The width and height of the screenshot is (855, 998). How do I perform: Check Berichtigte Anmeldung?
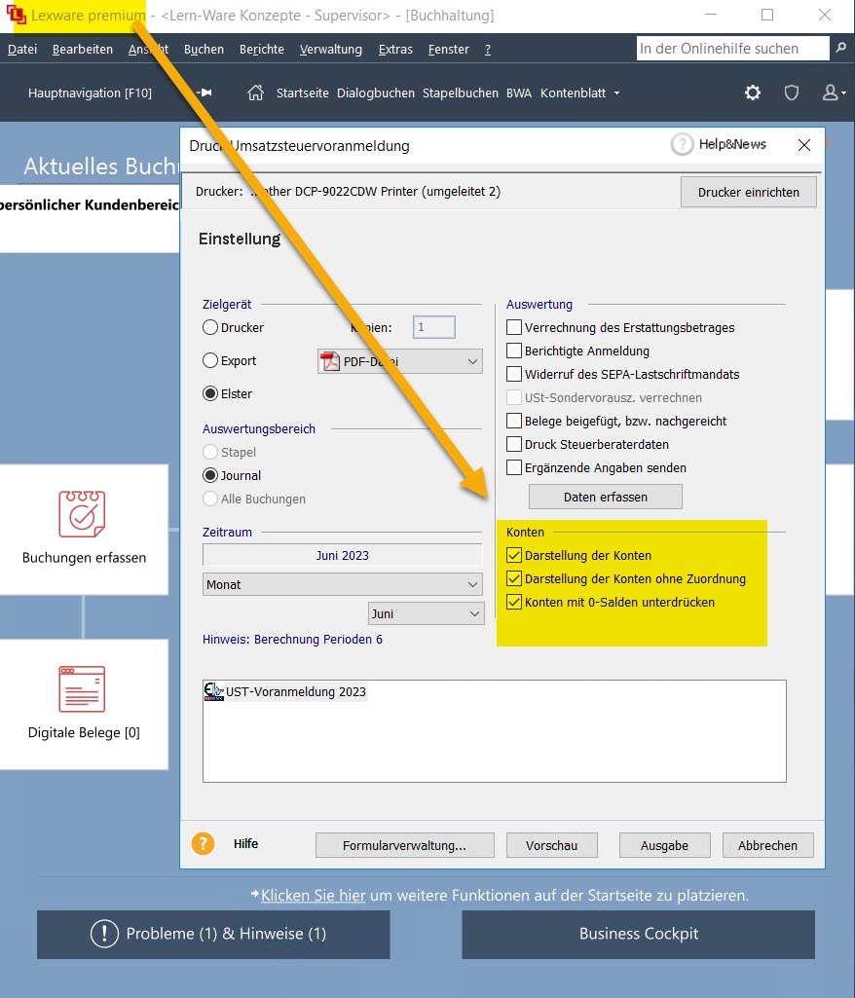point(514,351)
